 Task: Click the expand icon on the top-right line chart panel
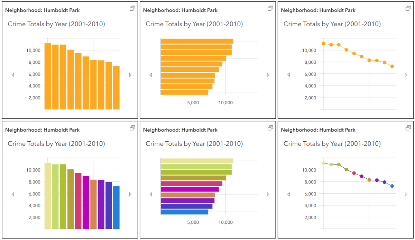pos(408,8)
